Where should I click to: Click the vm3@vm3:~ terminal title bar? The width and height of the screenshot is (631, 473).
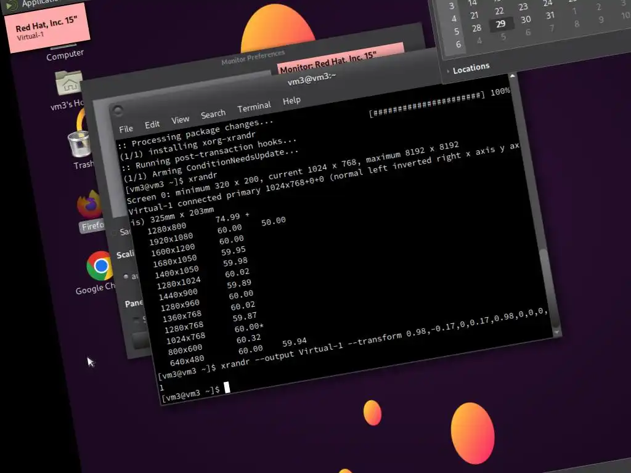click(x=311, y=79)
